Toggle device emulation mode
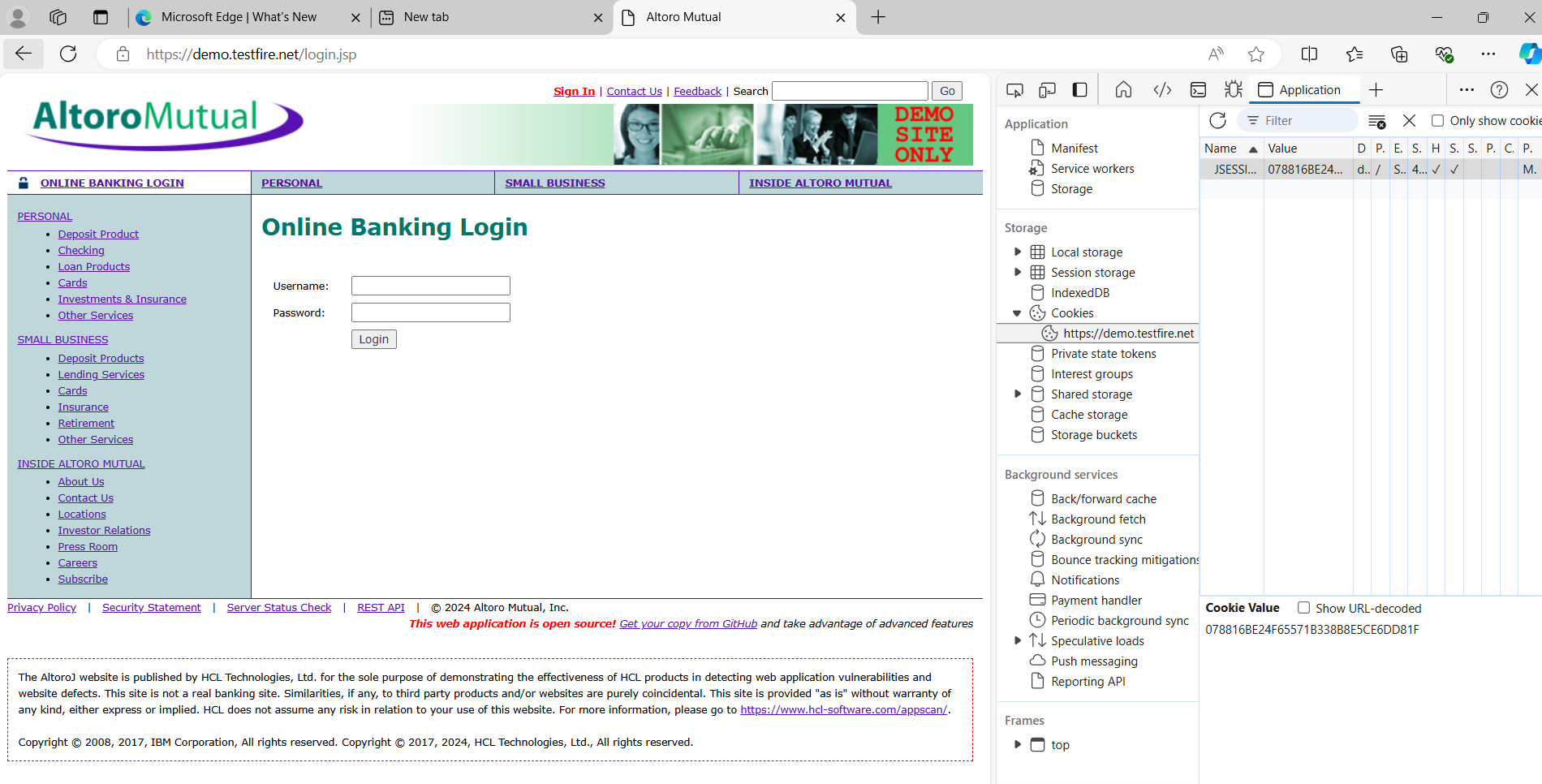Viewport: 1542px width, 784px height. (1047, 89)
